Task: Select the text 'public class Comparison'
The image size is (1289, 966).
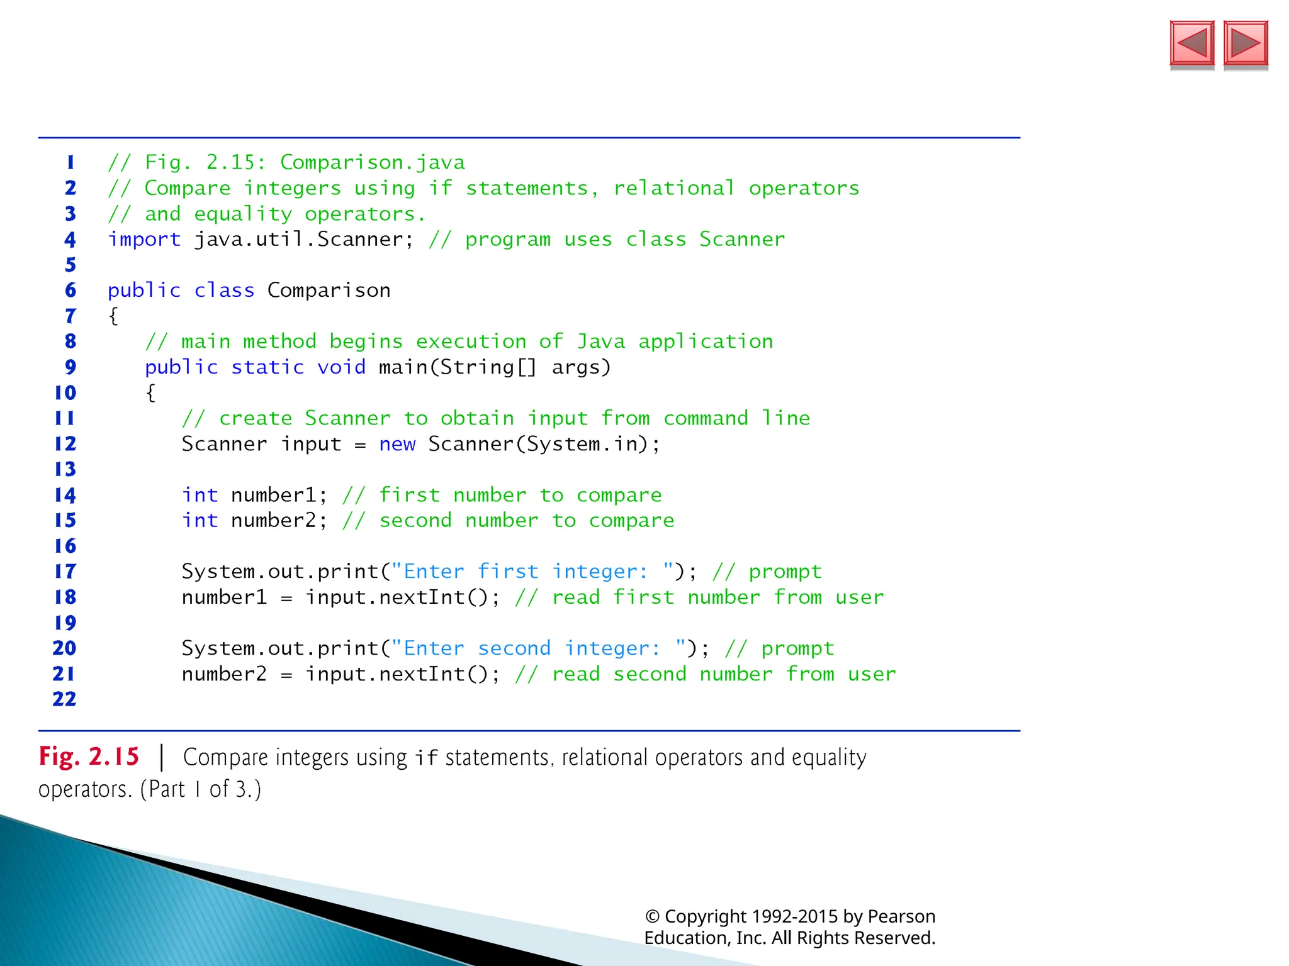Action: [249, 291]
